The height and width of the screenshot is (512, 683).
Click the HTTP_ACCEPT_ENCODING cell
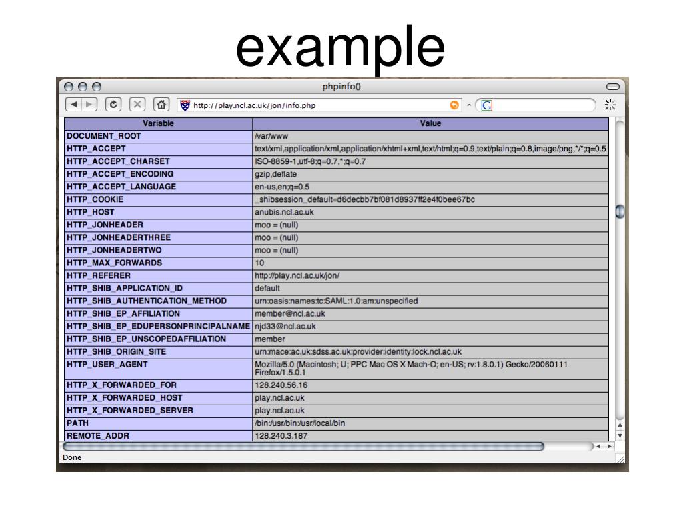click(158, 174)
